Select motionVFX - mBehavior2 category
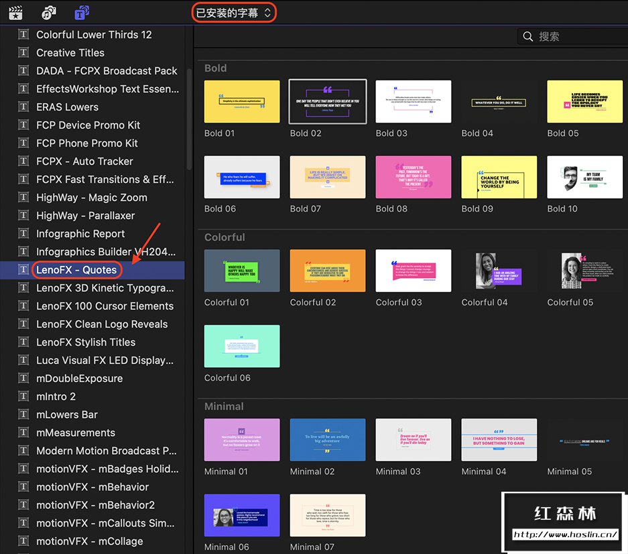 click(x=92, y=505)
